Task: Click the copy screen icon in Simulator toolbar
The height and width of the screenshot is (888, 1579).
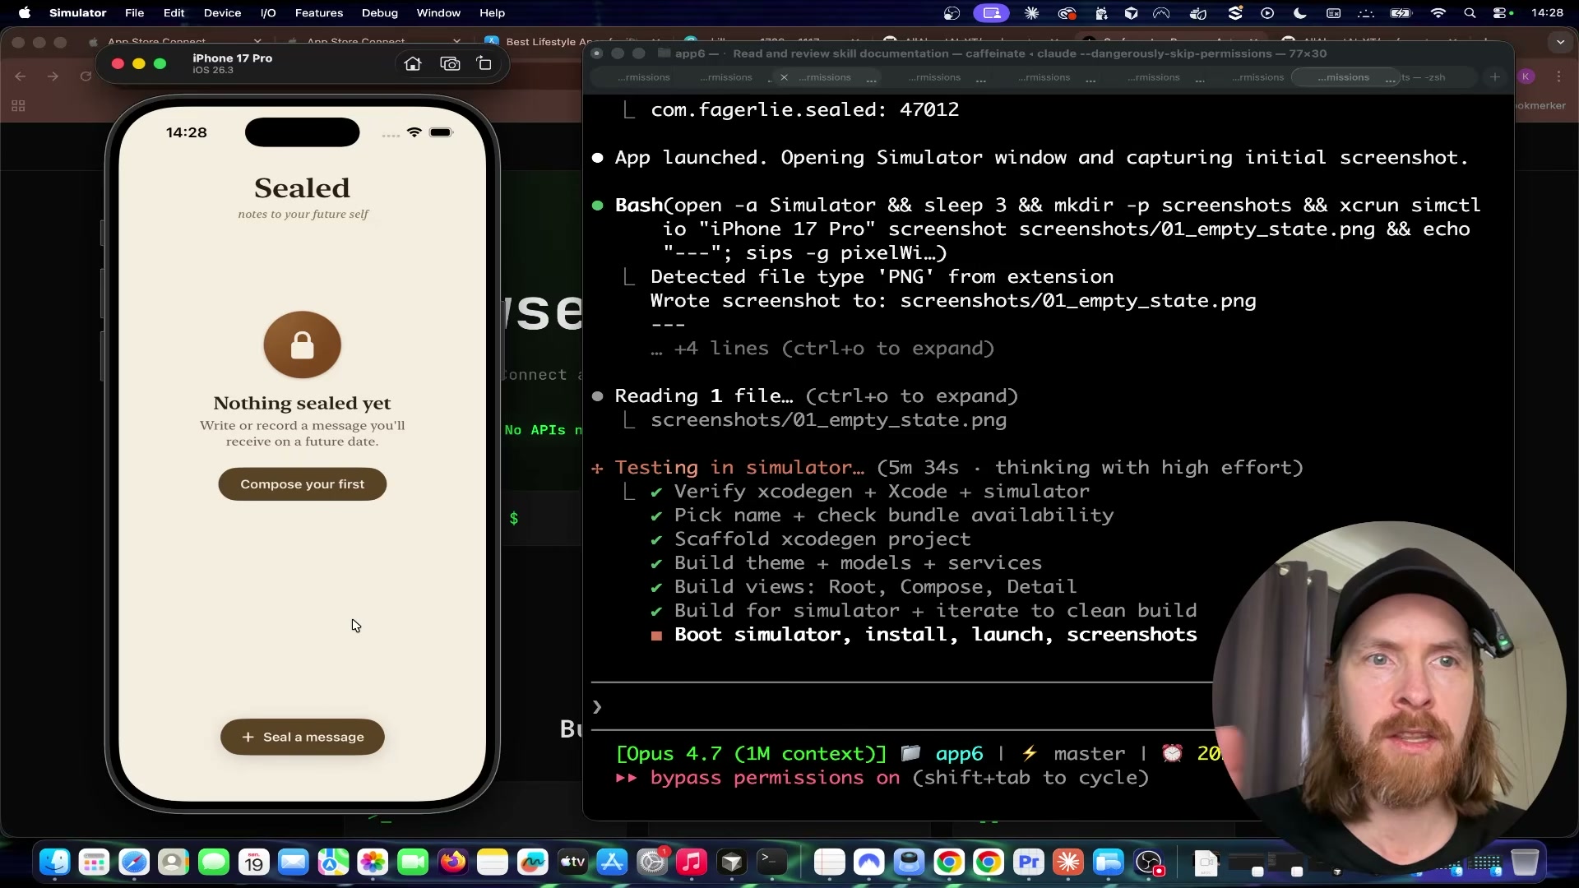Action: pos(484,63)
